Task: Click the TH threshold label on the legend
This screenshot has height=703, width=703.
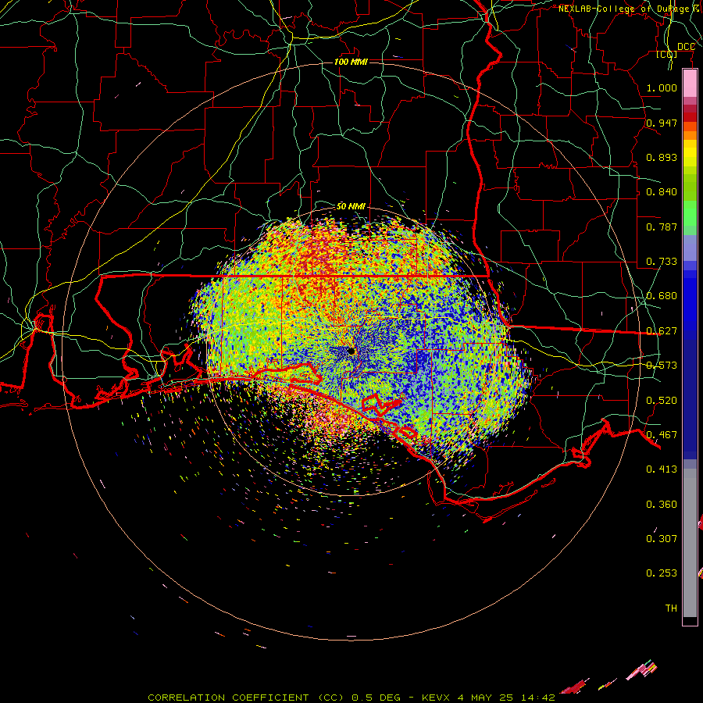Action: tap(671, 608)
